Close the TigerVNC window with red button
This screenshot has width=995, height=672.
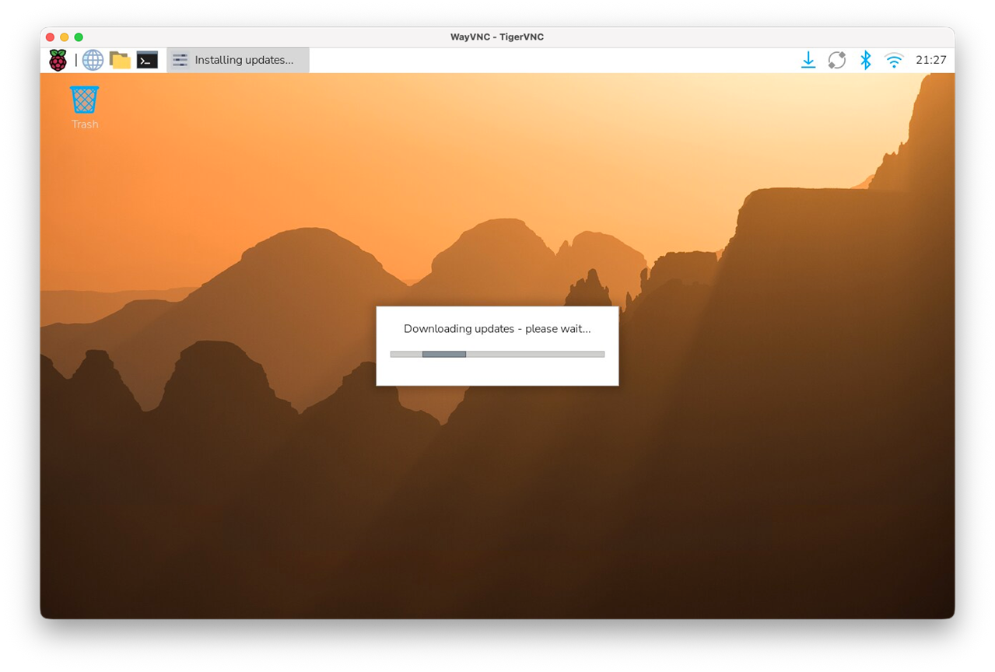click(x=50, y=37)
